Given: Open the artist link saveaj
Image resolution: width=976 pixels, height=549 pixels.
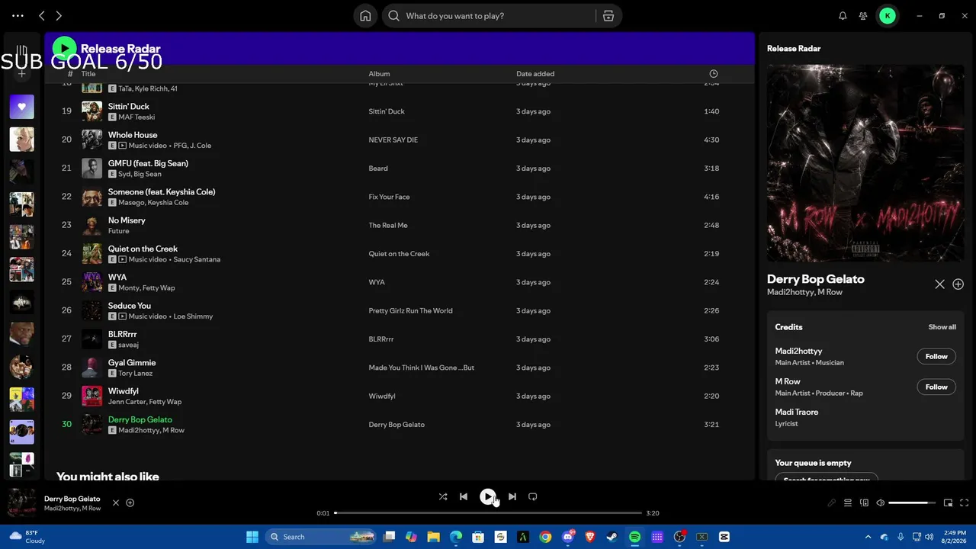Looking at the screenshot, I should 128,345.
